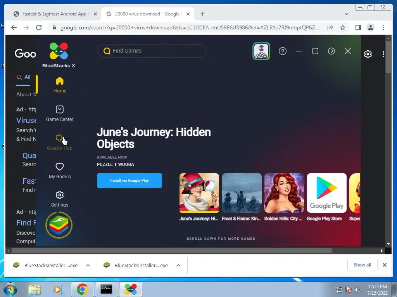
Task: Click the share page icon in address bar
Action: 330,28
